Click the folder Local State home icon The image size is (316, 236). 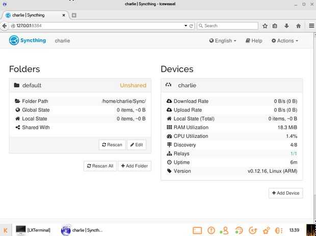tap(18, 119)
